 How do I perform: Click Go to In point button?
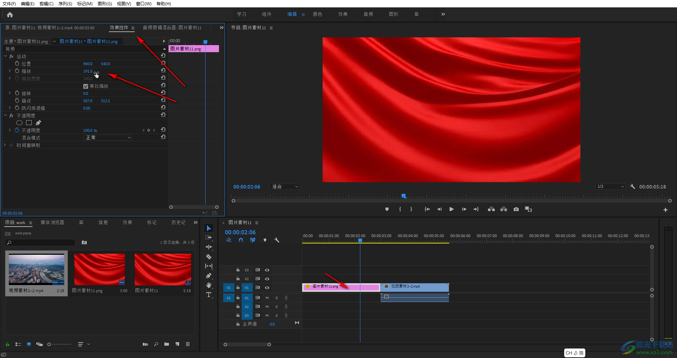[x=427, y=209]
